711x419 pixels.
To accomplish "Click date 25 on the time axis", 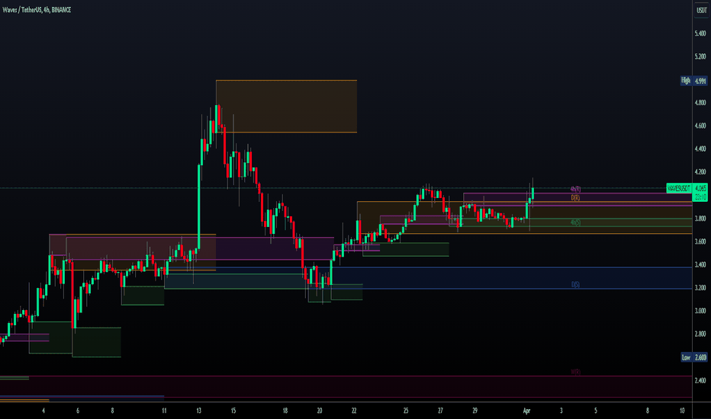I will coord(406,411).
